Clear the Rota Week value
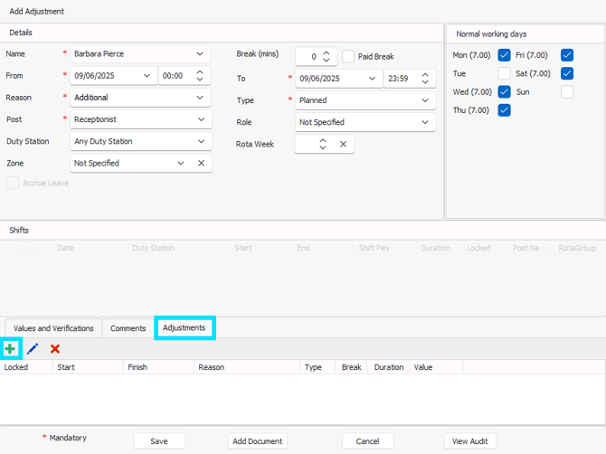Screen dimensions: 606x454 point(344,144)
